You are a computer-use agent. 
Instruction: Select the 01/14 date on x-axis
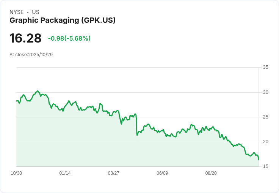[x=65, y=173]
